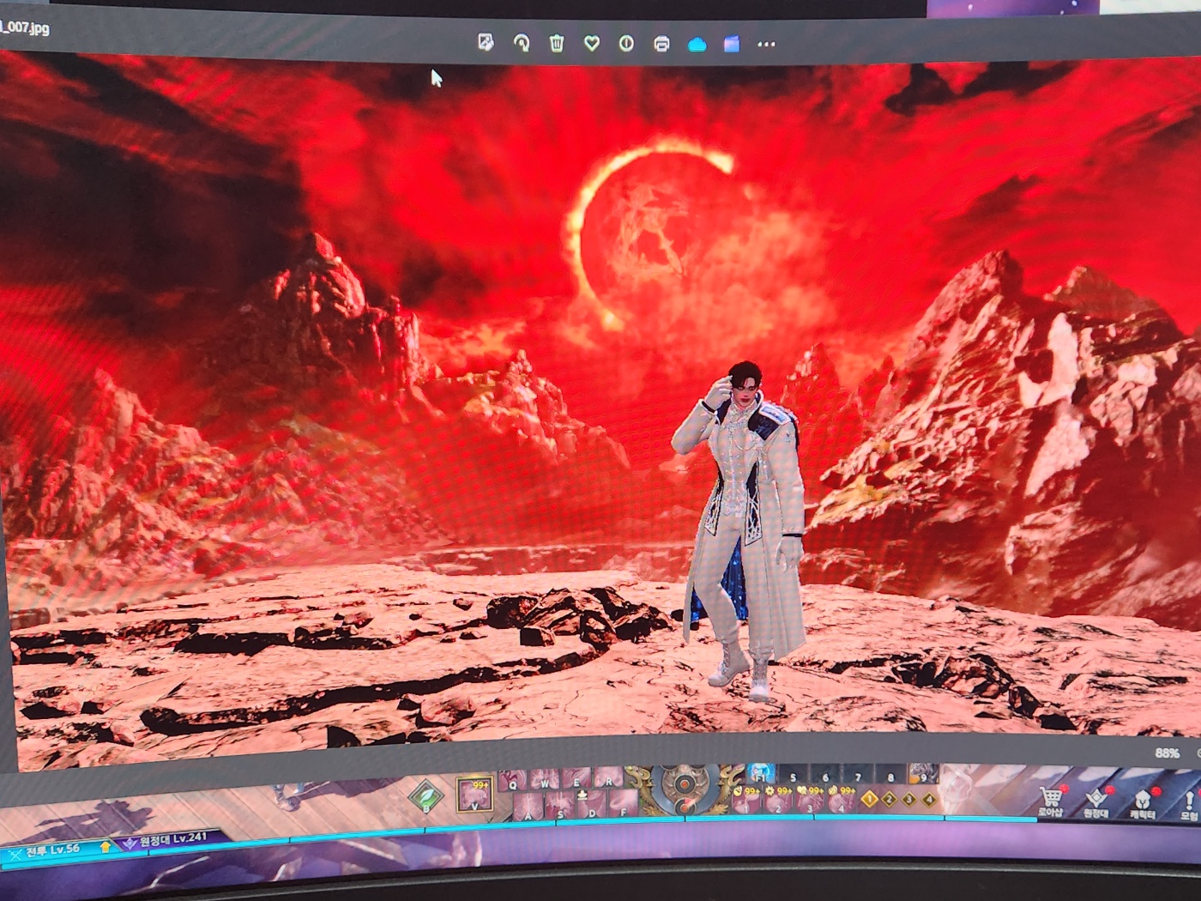Image resolution: width=1201 pixels, height=901 pixels.
Task: Select the empty item slot 5
Action: (x=793, y=775)
